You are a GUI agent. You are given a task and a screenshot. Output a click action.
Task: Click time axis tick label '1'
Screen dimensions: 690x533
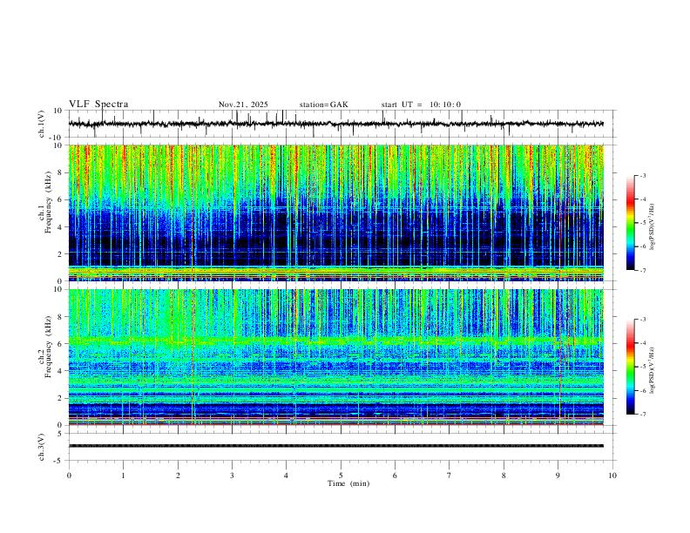123,476
